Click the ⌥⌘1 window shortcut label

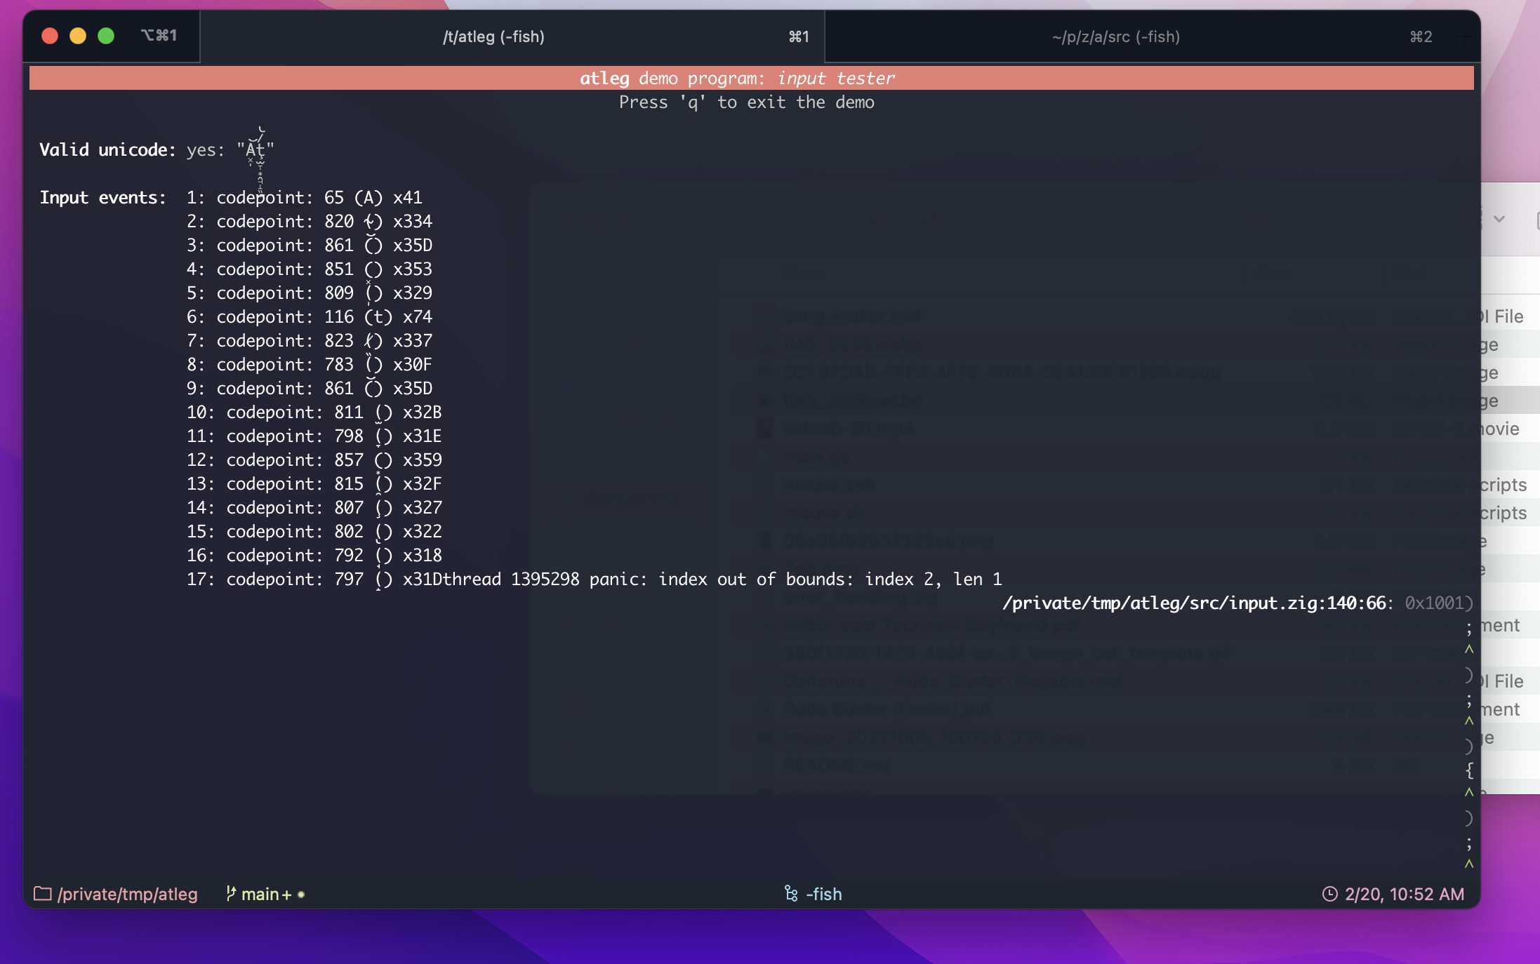pos(159,35)
